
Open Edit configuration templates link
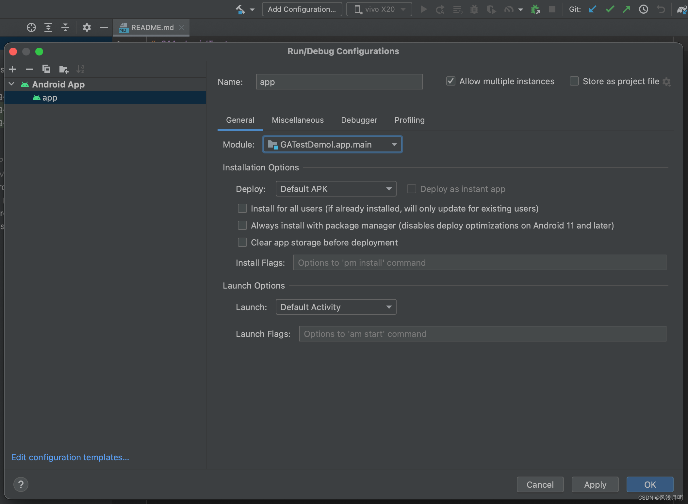[x=70, y=457]
